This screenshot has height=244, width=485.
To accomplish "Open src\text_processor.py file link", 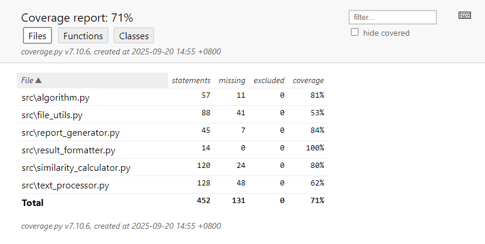I will [x=65, y=185].
